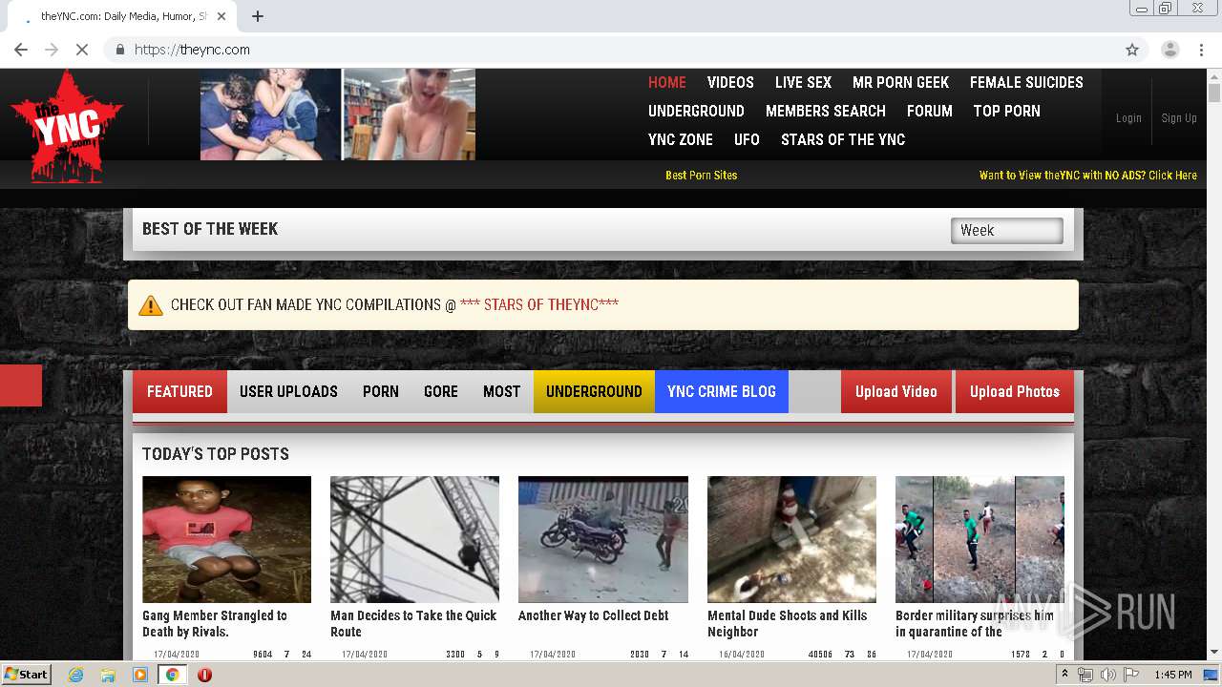View site info via the padlock icon
Screen dimensions: 1222x687
(119, 50)
